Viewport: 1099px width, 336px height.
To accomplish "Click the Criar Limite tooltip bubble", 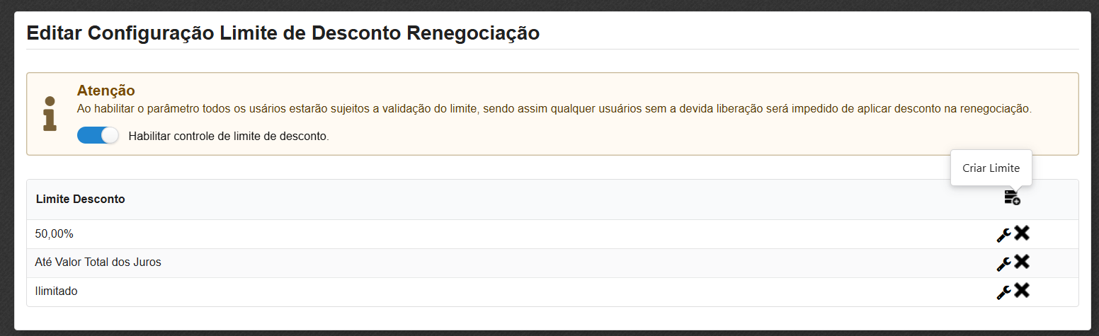I will [x=991, y=168].
